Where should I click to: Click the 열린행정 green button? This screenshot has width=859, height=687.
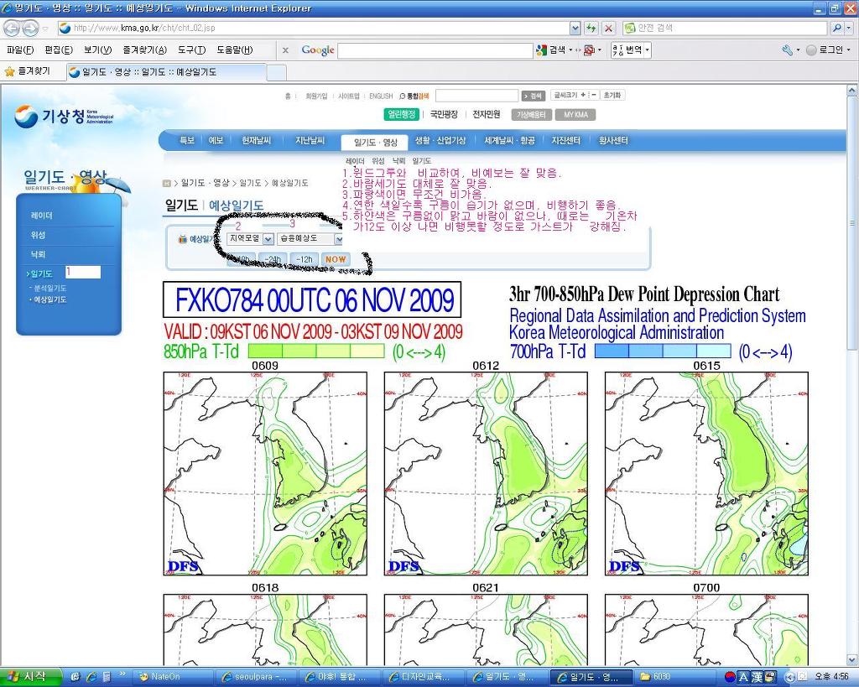[x=402, y=114]
